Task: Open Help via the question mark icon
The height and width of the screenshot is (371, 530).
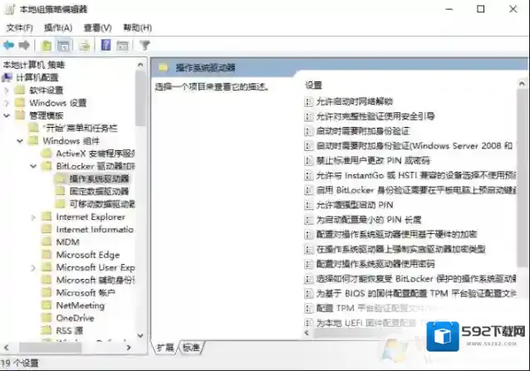Action: [x=106, y=45]
